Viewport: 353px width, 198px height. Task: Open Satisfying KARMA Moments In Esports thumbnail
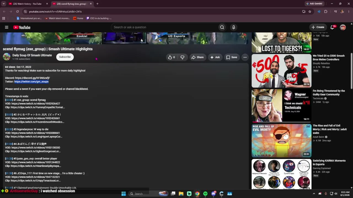pos(281,174)
